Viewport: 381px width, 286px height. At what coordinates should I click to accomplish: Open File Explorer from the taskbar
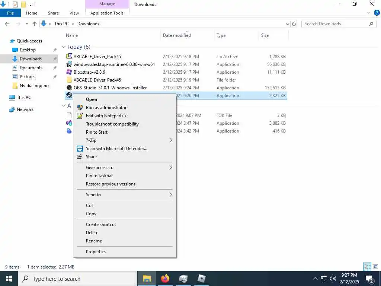coord(147,279)
